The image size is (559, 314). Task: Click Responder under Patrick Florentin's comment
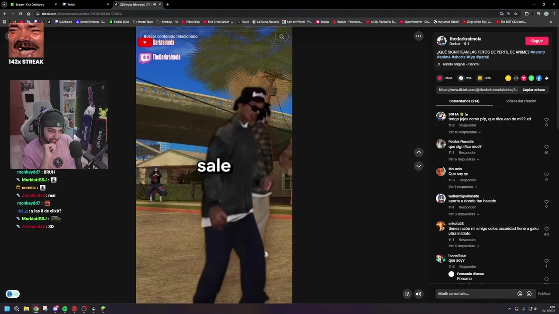pyautogui.click(x=467, y=153)
